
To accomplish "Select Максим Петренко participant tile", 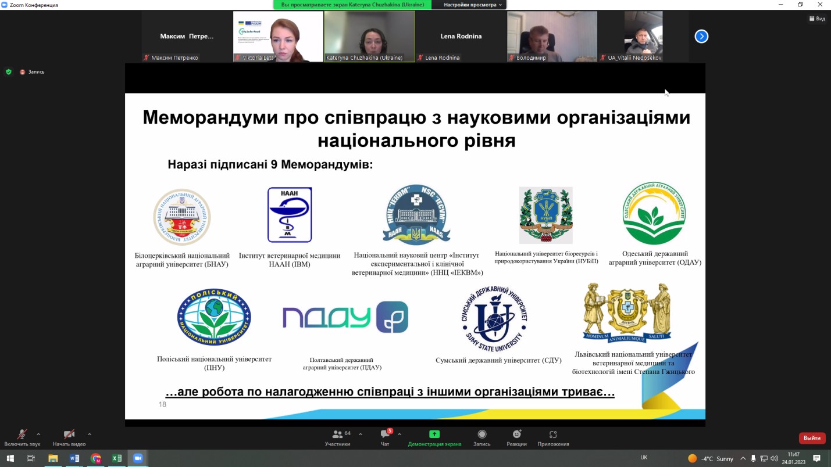I will pos(187,37).
